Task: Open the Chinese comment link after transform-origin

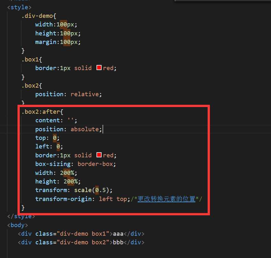Action: pyautogui.click(x=166, y=199)
